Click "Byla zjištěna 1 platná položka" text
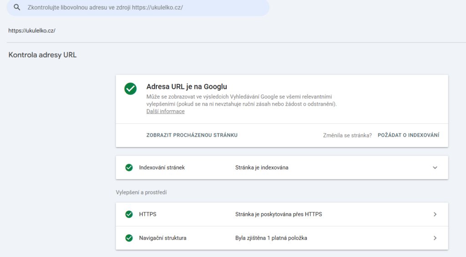The width and height of the screenshot is (466, 257). click(271, 238)
